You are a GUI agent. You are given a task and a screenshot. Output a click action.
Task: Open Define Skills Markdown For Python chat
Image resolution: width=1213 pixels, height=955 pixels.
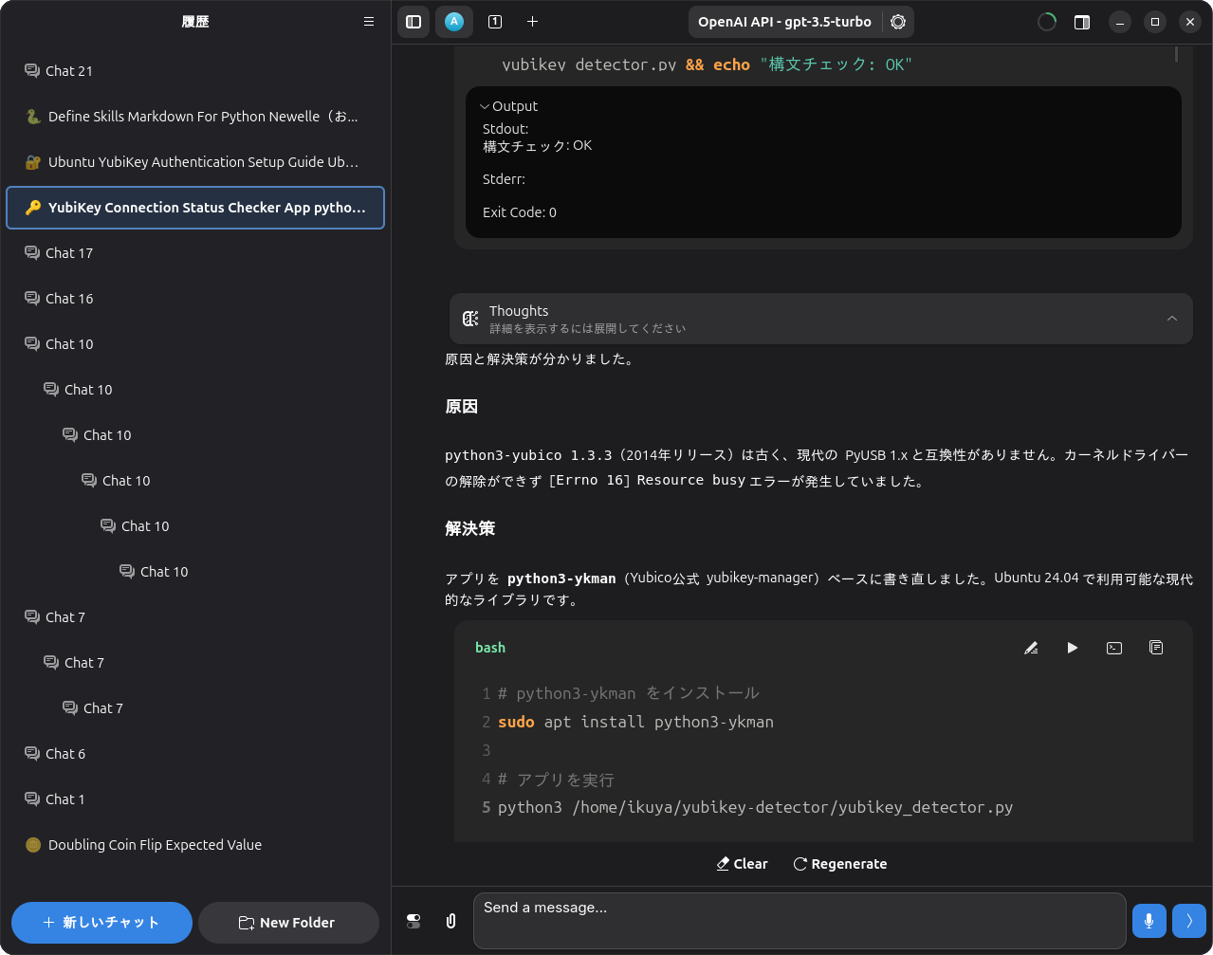coord(195,117)
